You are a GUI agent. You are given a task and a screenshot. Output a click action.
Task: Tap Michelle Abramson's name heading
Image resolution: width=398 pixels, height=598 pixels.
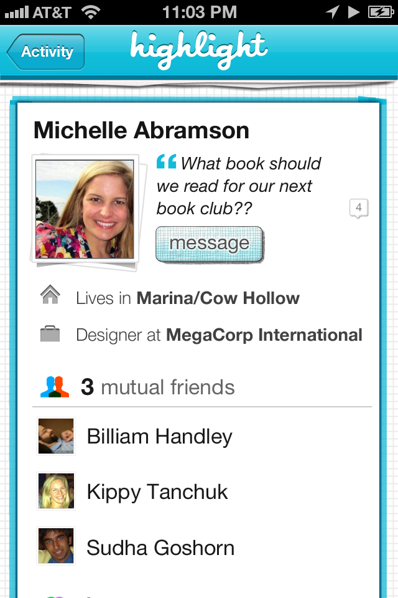[x=141, y=130]
